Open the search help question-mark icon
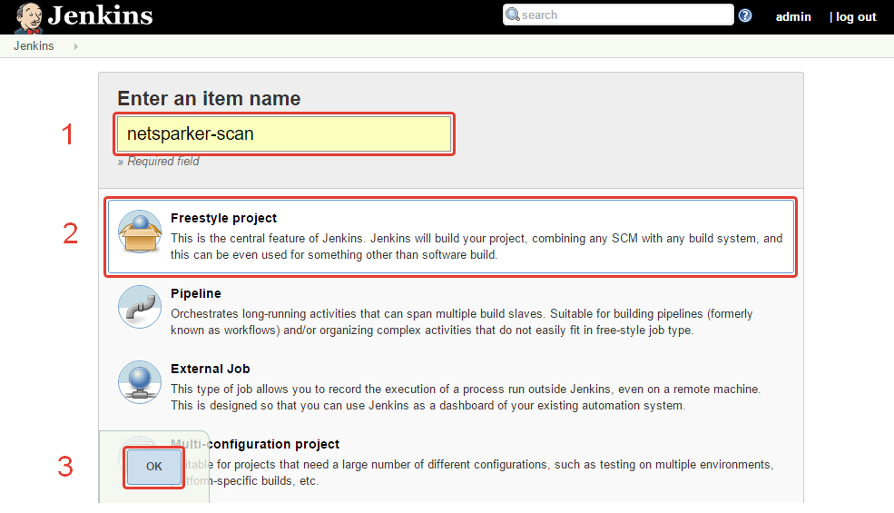The height and width of the screenshot is (513, 894). (744, 15)
